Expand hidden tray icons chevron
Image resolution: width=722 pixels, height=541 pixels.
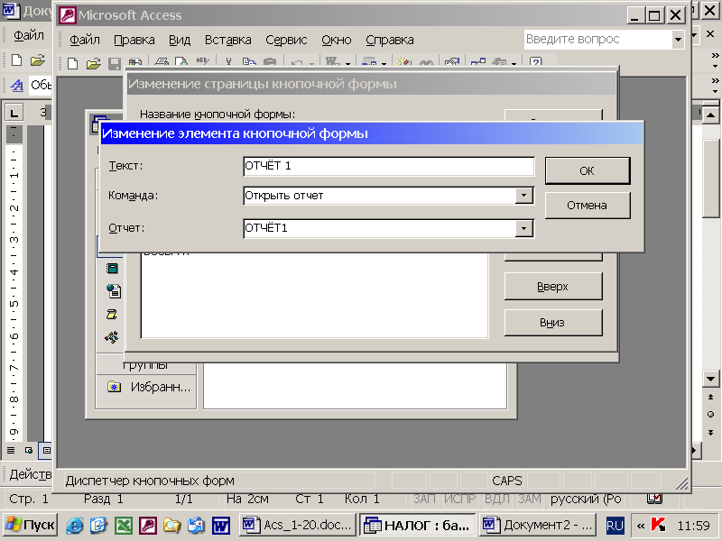641,526
